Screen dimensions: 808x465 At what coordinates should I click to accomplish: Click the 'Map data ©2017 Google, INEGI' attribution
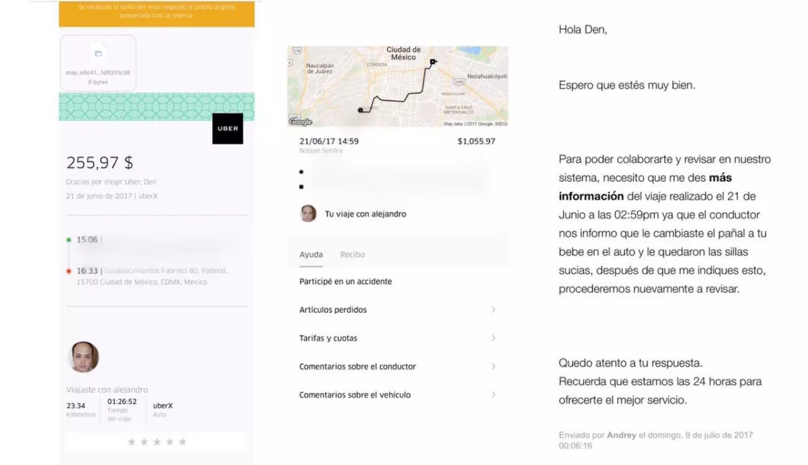pos(475,124)
